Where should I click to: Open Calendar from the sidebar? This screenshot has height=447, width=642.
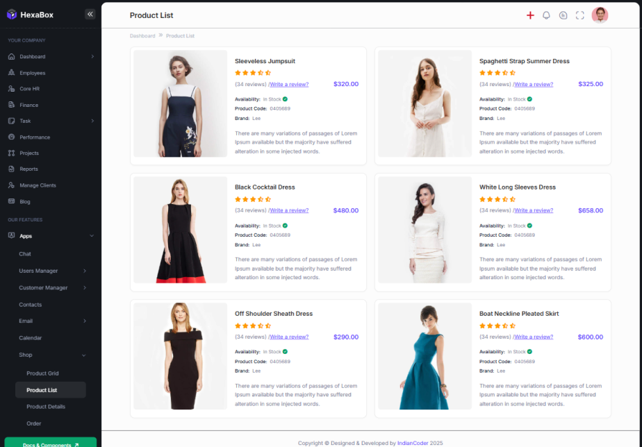point(31,338)
